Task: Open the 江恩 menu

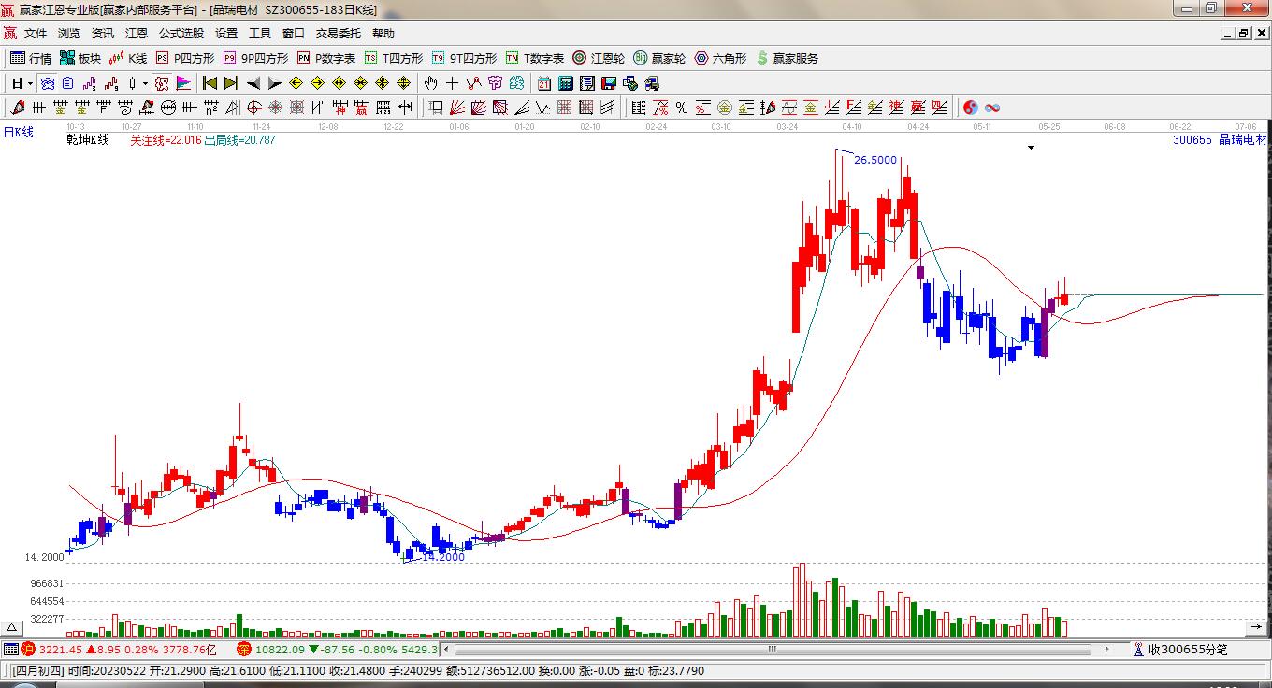Action: (137, 34)
